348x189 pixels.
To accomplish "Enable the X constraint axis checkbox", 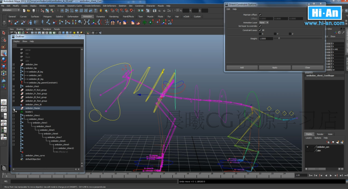I will point(260,34).
